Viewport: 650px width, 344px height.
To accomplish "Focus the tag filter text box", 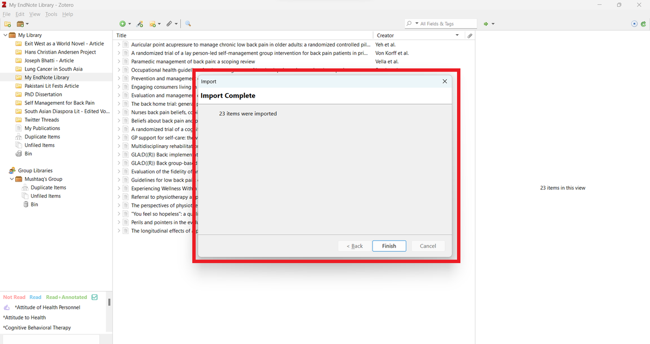I will tap(50, 339).
